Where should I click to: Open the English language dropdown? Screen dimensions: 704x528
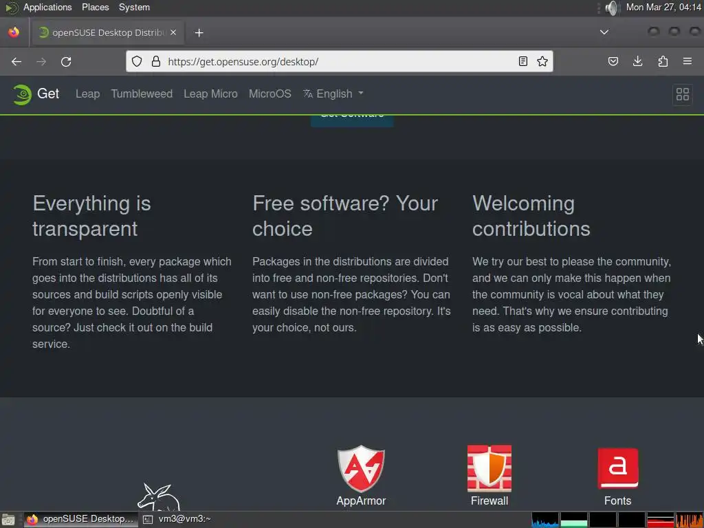333,93
